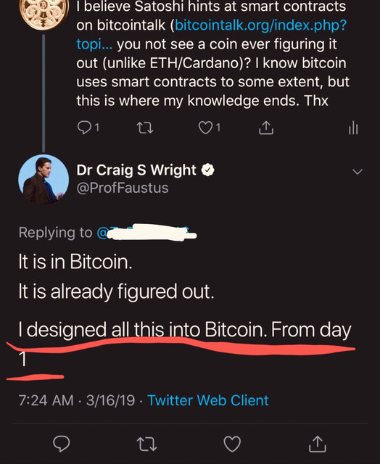Image resolution: width=380 pixels, height=464 pixels.
Task: Tap the 7:24 AM 3/16/19 timestamp
Action: (x=77, y=400)
